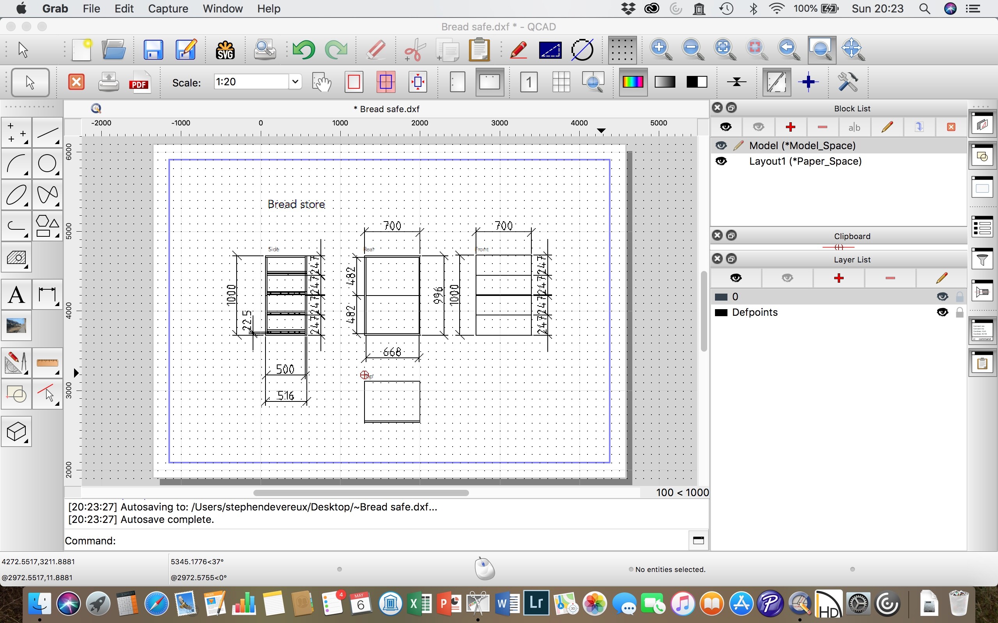Toggle the grid display button

[622, 50]
